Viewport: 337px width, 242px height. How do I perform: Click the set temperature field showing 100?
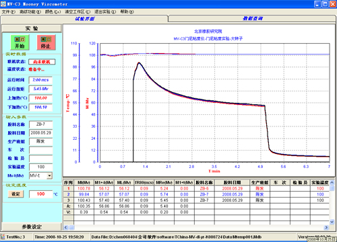point(40,194)
